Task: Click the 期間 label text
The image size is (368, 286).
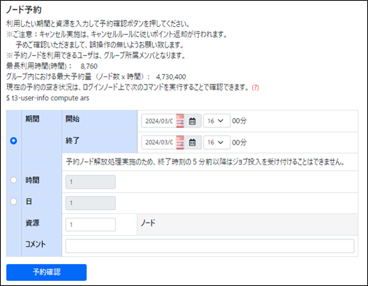Action: point(32,119)
